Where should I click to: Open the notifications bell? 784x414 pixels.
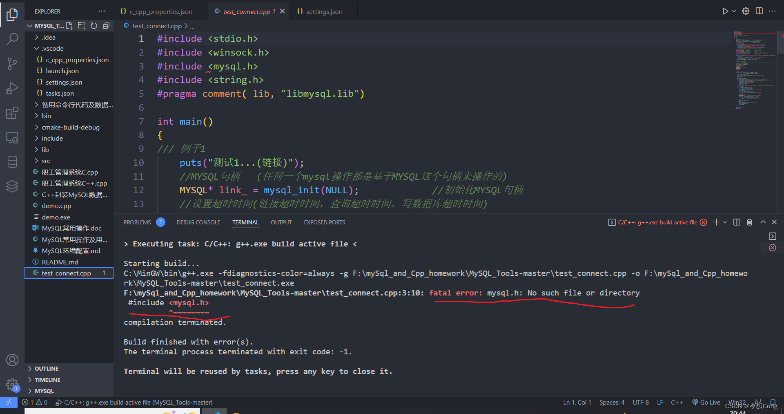(773, 402)
